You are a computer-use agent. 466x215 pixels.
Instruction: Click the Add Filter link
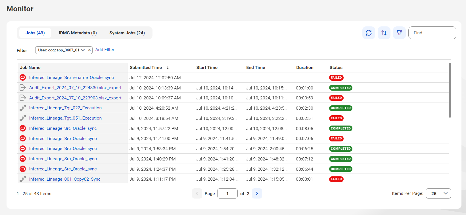(x=105, y=50)
